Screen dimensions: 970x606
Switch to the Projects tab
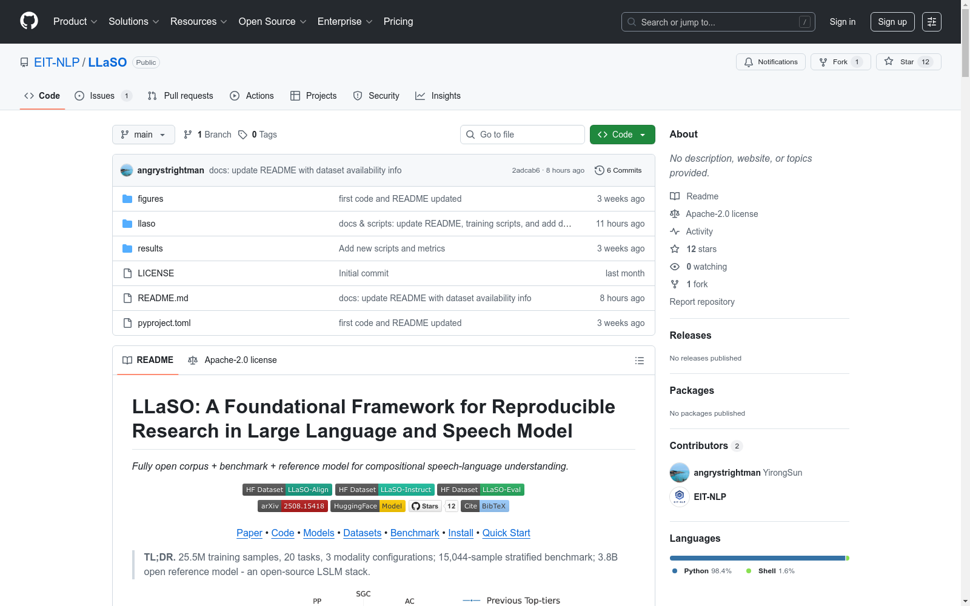coord(313,96)
